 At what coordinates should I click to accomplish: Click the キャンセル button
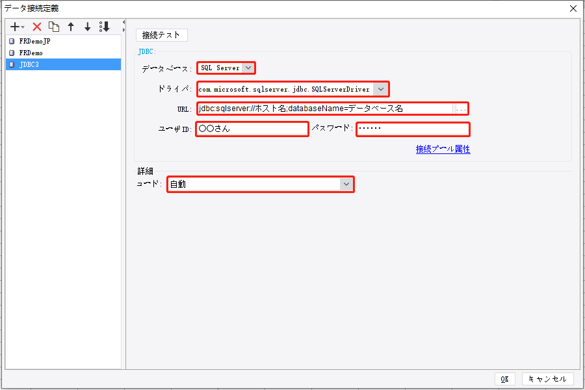pyautogui.click(x=548, y=378)
